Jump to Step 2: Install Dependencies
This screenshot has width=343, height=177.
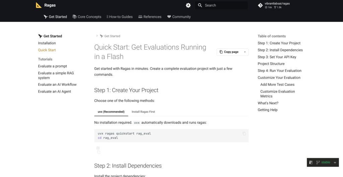280,50
